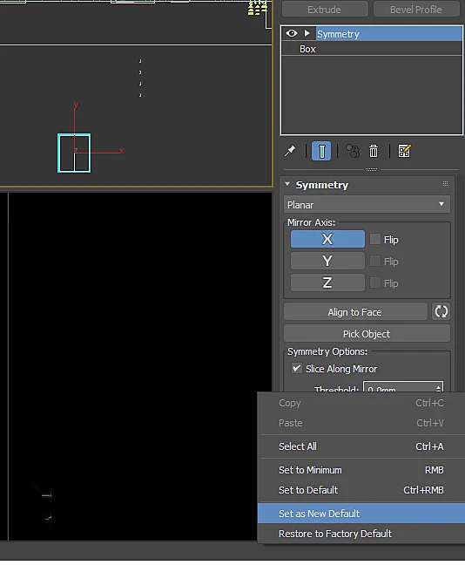Collapse the Symmetry rollout triangle
The height and width of the screenshot is (565, 465).
287,184
